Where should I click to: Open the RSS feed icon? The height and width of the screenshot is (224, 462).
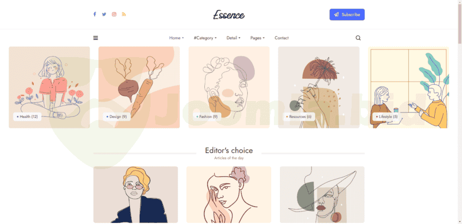coord(124,14)
